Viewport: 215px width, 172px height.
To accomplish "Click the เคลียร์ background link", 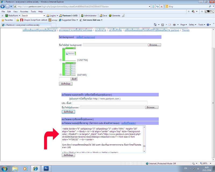I will point(85,37).
